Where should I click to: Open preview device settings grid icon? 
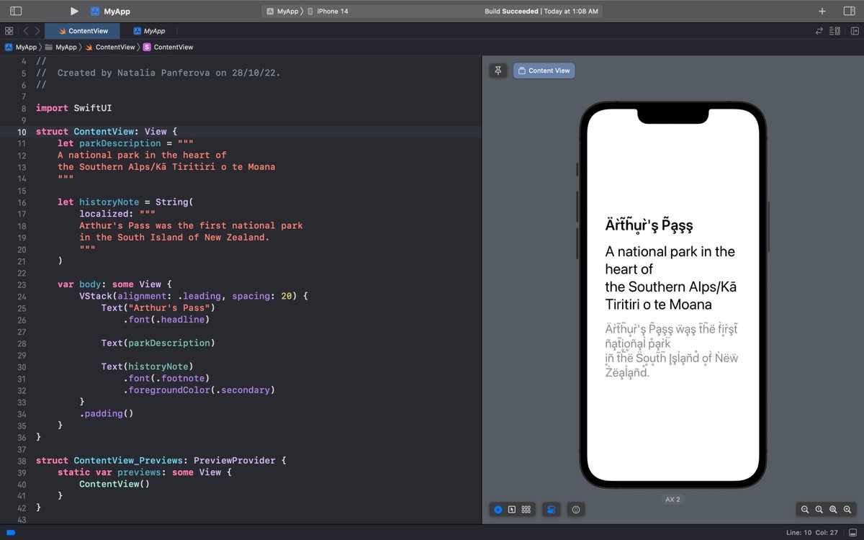click(x=526, y=509)
